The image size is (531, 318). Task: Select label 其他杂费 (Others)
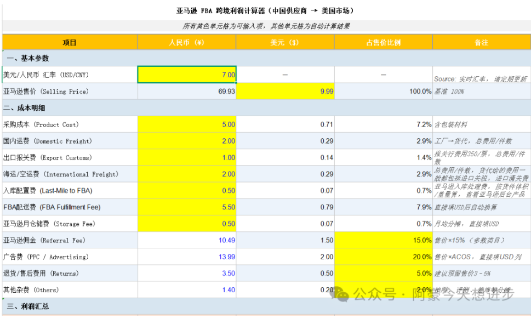(31, 290)
